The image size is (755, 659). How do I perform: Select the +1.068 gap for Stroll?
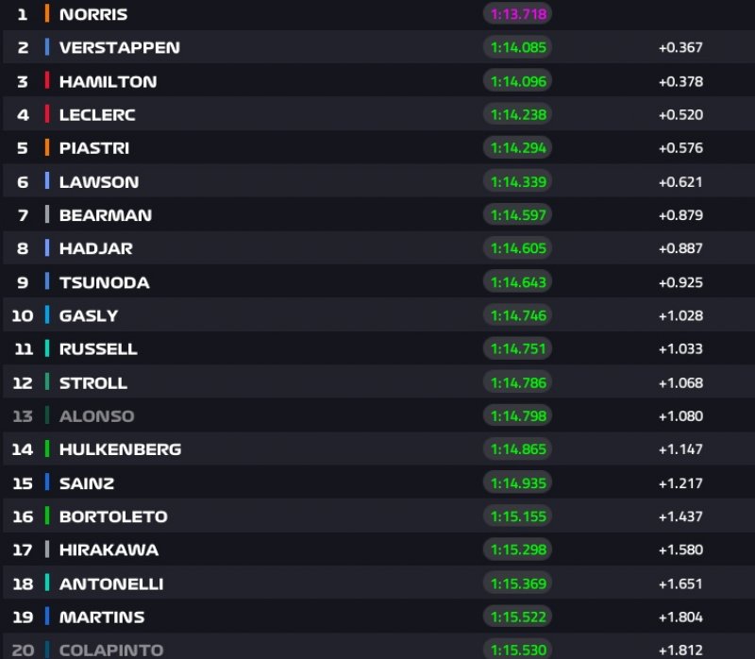tap(680, 382)
